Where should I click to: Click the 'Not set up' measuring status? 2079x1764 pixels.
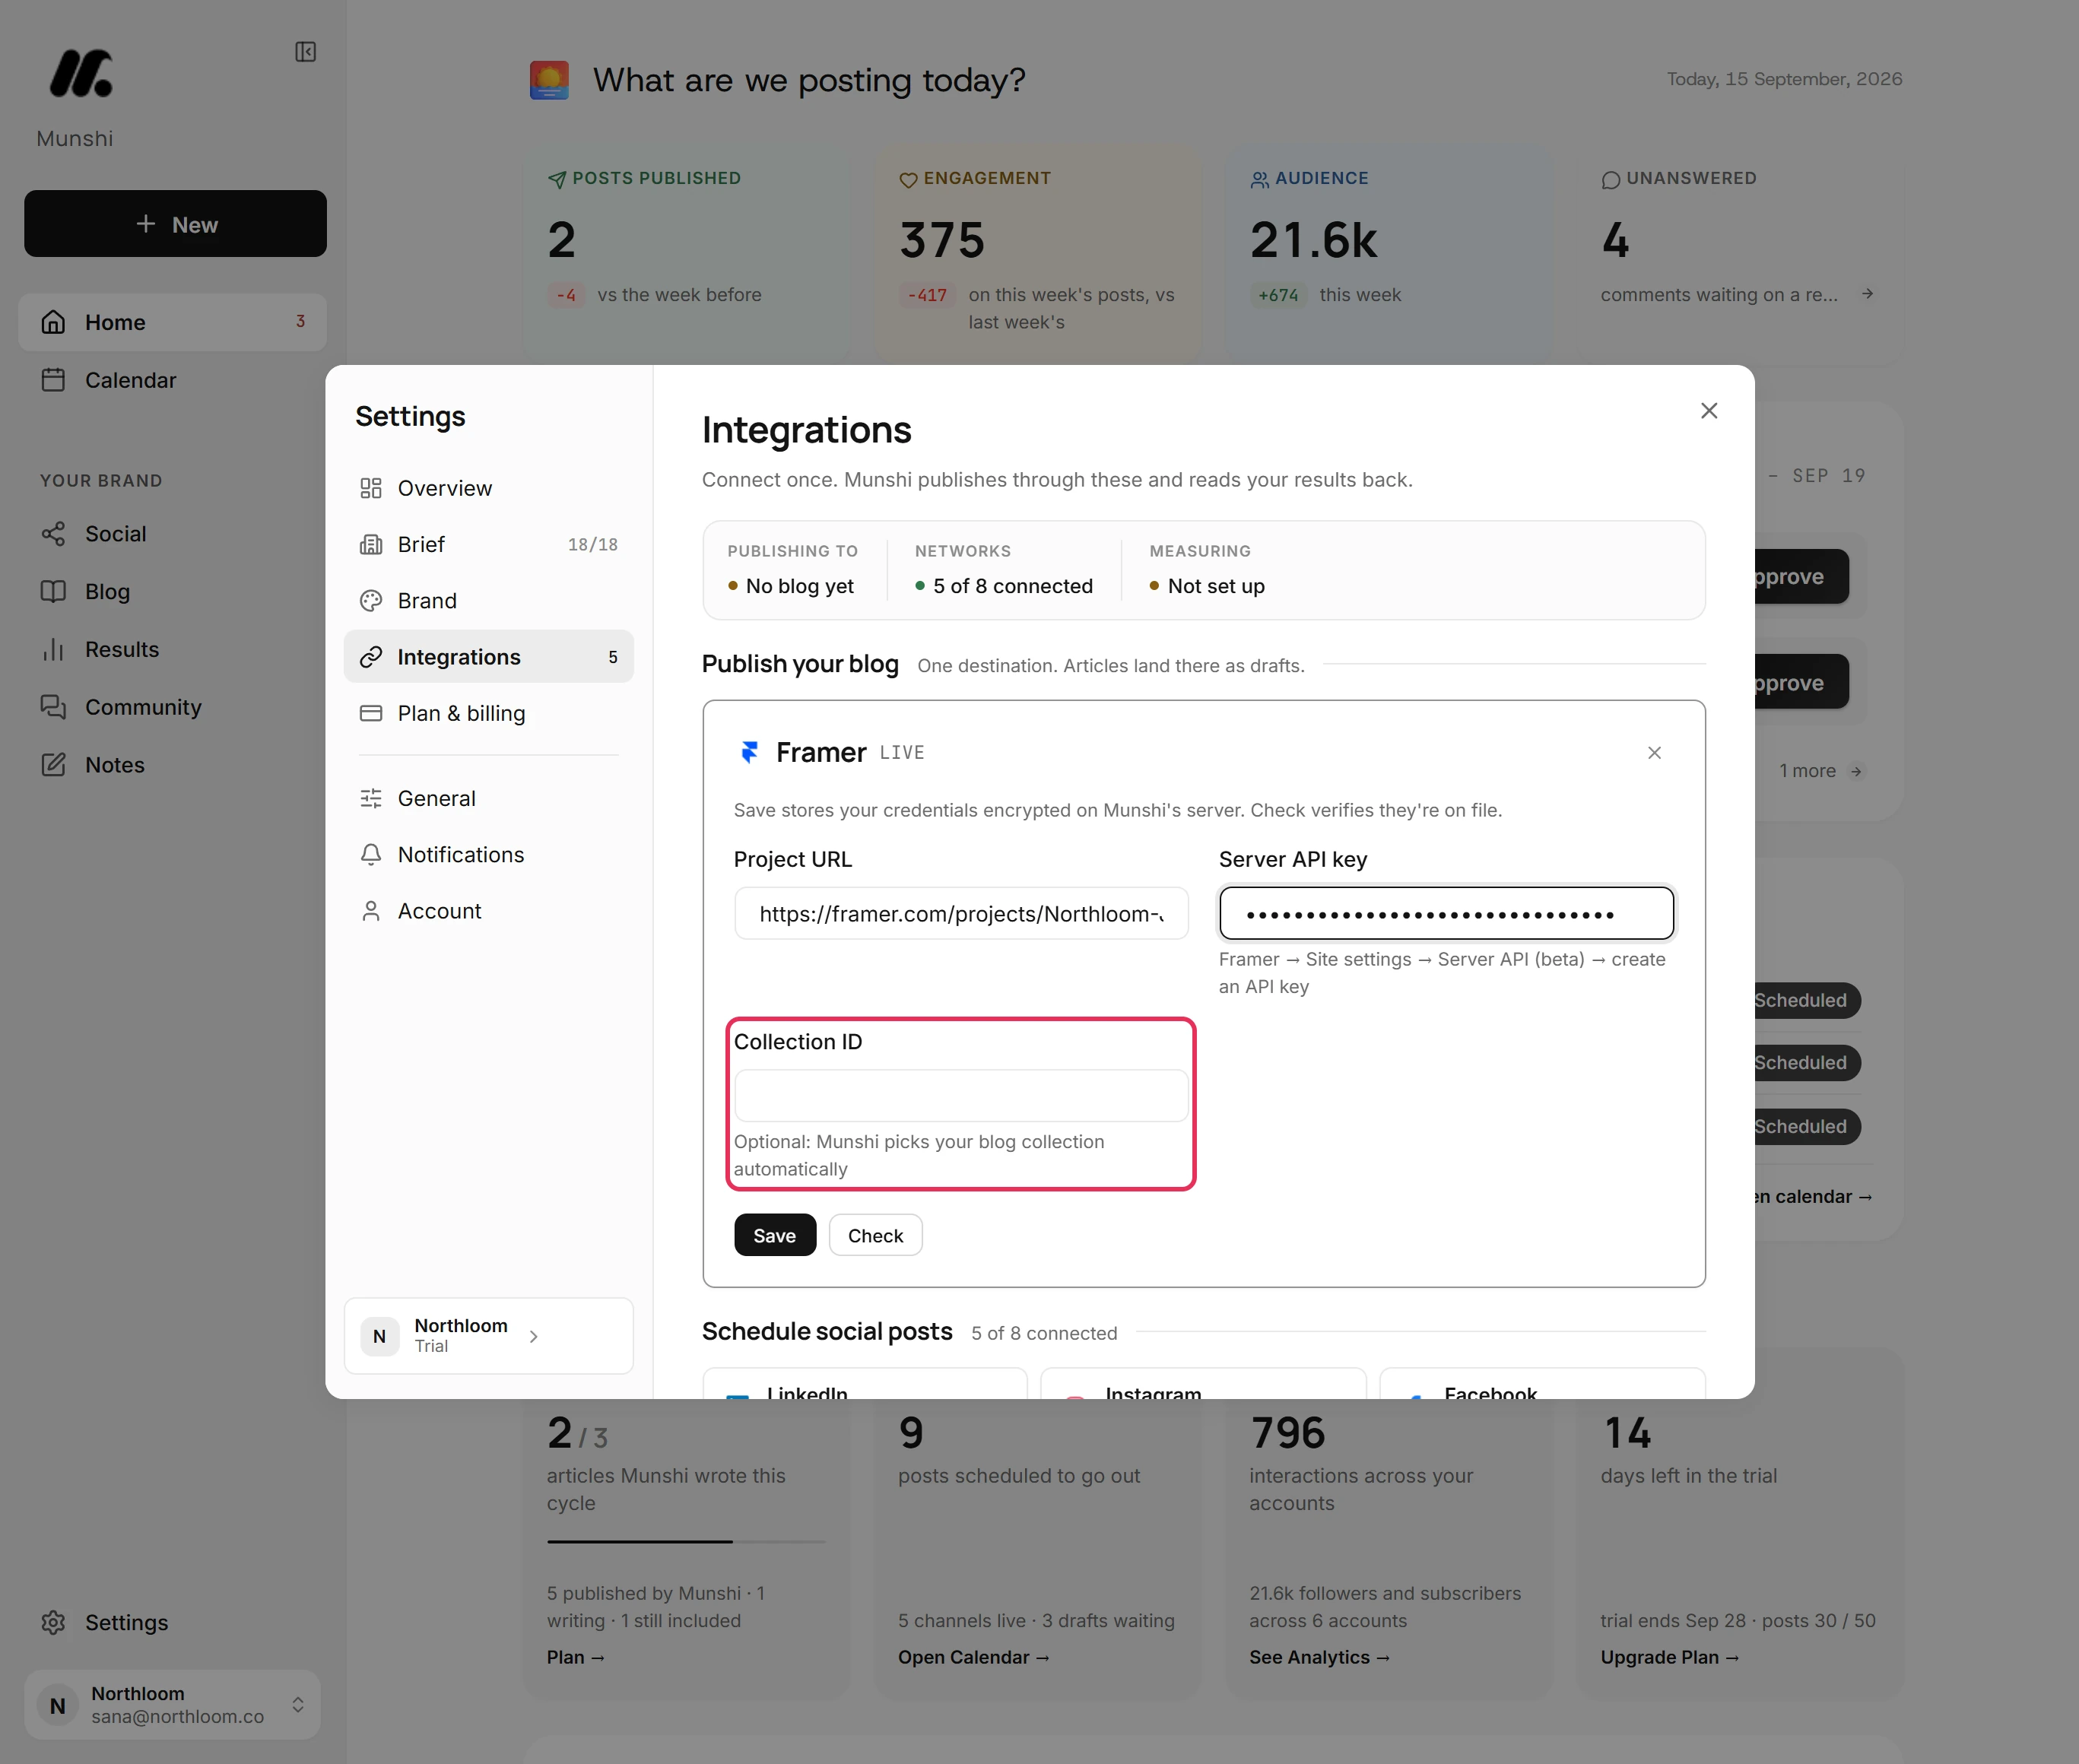1208,586
